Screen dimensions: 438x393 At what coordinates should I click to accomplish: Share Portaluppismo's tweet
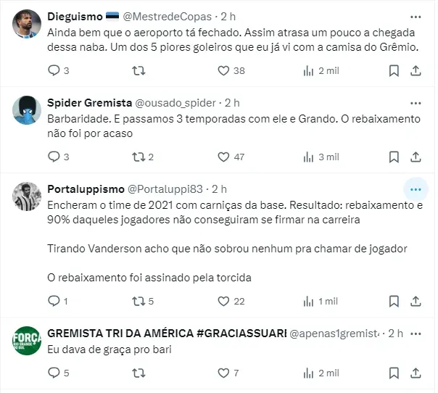click(416, 300)
